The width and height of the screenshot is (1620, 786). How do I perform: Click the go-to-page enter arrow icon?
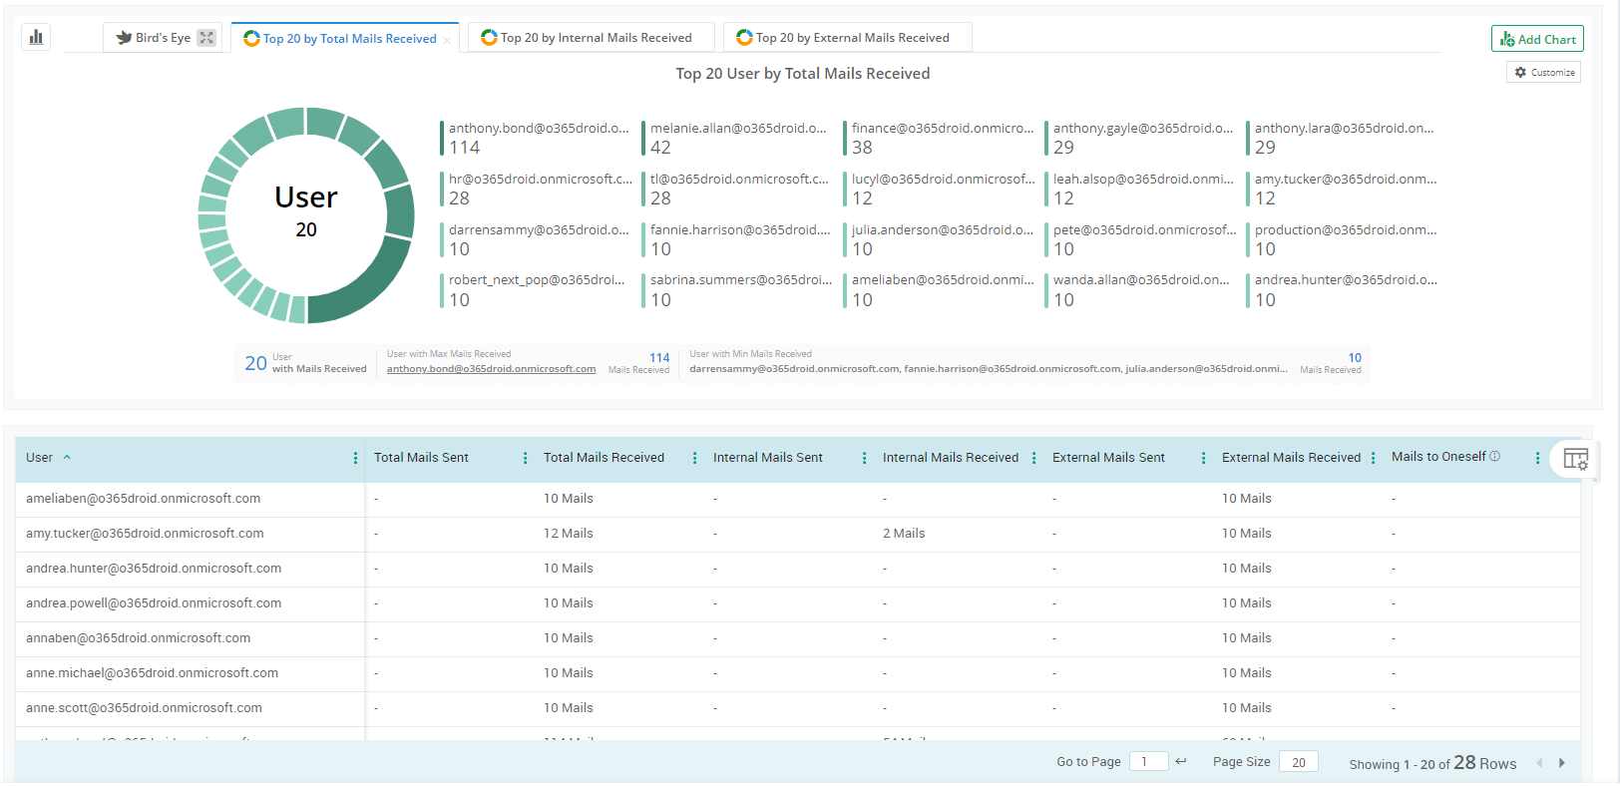click(x=1181, y=761)
